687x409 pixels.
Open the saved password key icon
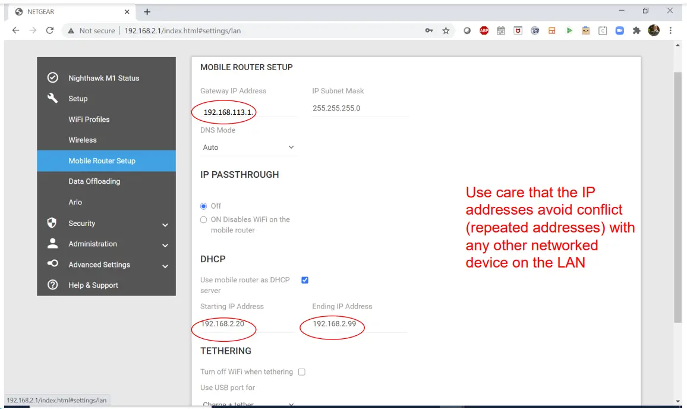[x=429, y=30]
